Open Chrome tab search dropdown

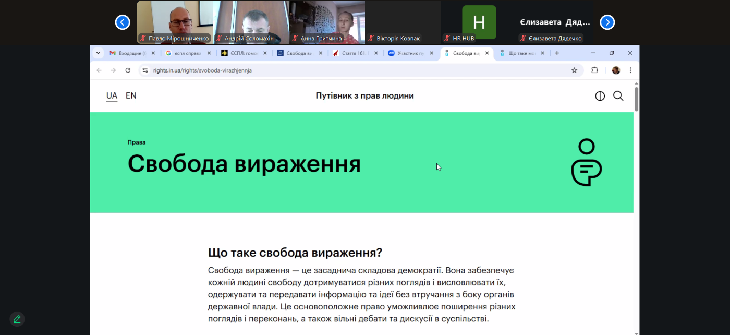point(98,53)
